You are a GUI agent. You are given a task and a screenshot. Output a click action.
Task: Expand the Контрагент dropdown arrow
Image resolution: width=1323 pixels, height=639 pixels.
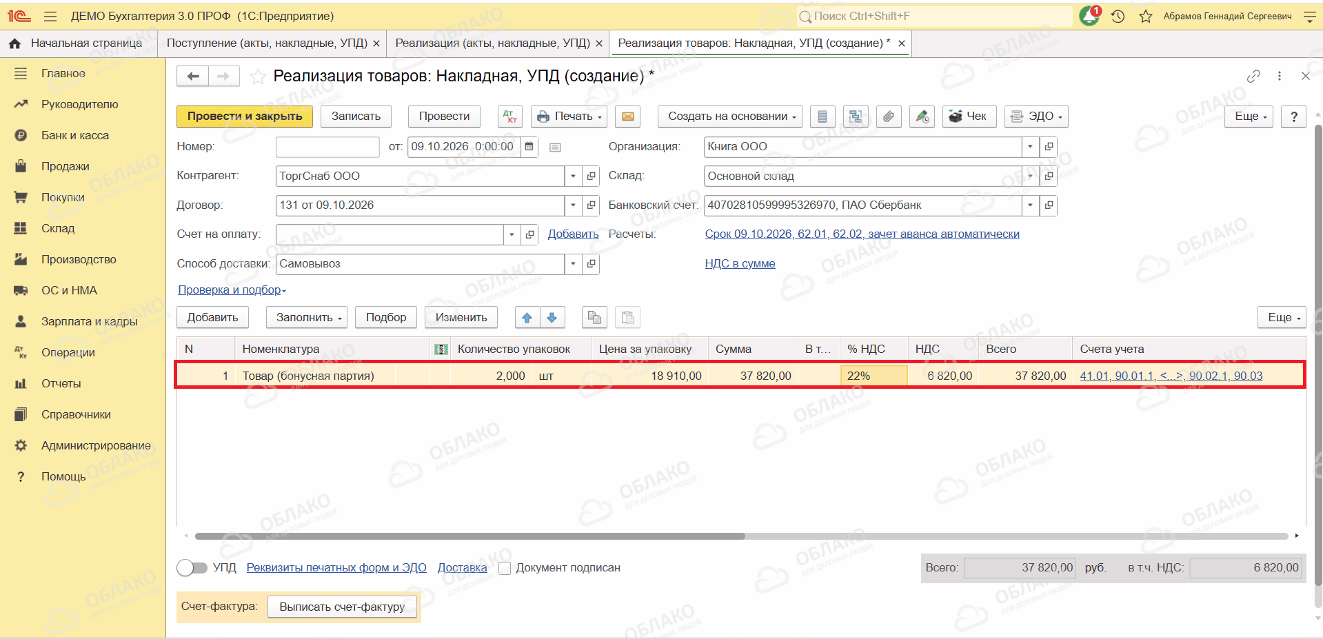(573, 176)
